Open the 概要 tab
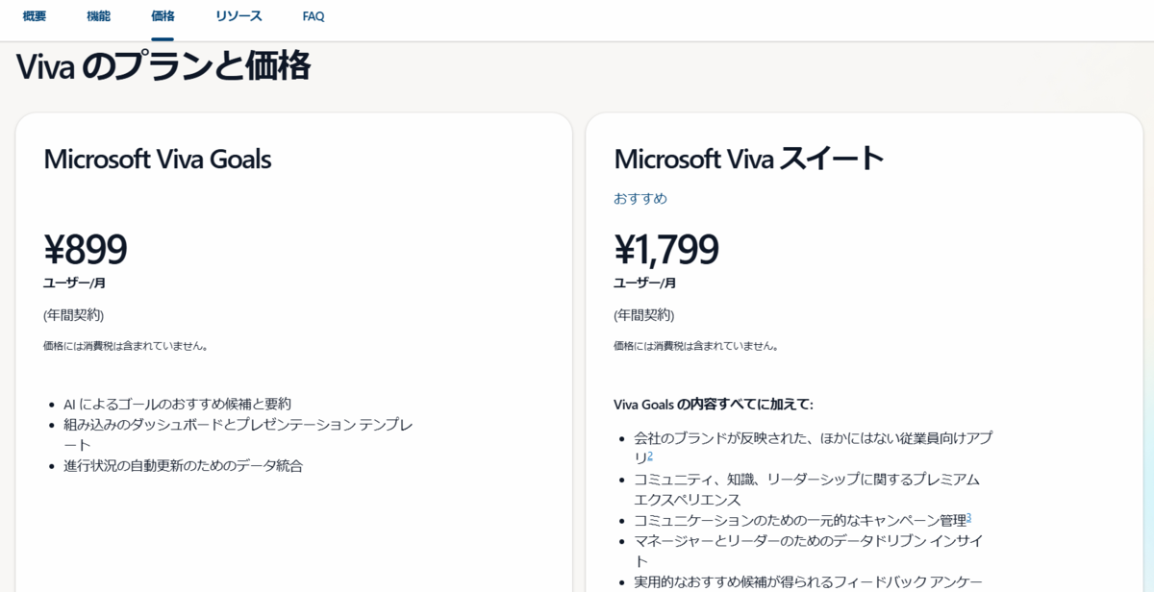Screen dimensions: 1154x592 point(35,16)
